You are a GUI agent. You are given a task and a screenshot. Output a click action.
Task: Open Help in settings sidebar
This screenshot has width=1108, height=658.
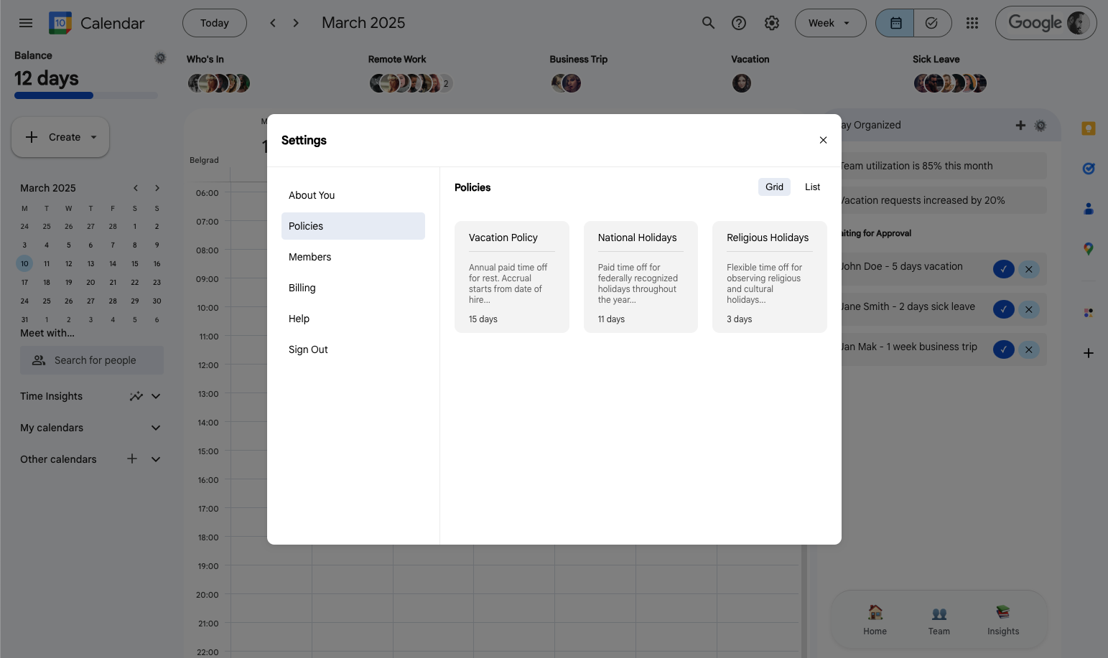[353, 319]
